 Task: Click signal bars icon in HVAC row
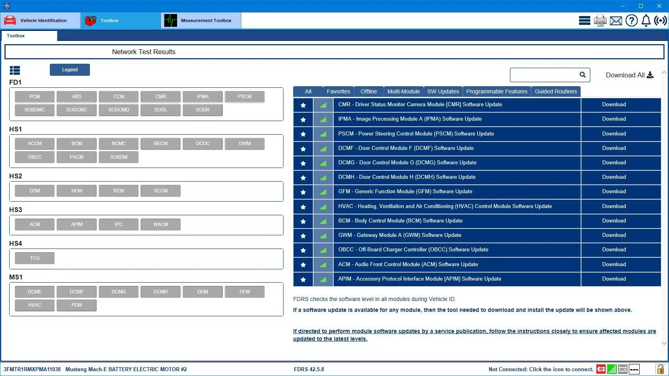pyautogui.click(x=323, y=207)
